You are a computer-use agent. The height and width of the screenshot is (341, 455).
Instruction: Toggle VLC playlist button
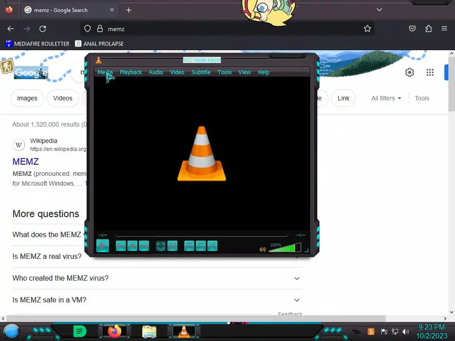click(189, 246)
